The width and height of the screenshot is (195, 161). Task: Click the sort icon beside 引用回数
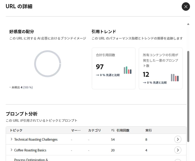tap(113, 130)
